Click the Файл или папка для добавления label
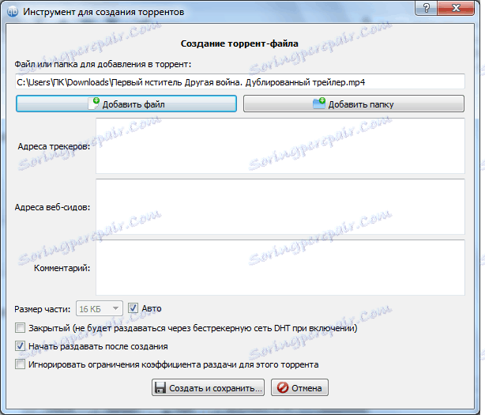 tap(103, 64)
